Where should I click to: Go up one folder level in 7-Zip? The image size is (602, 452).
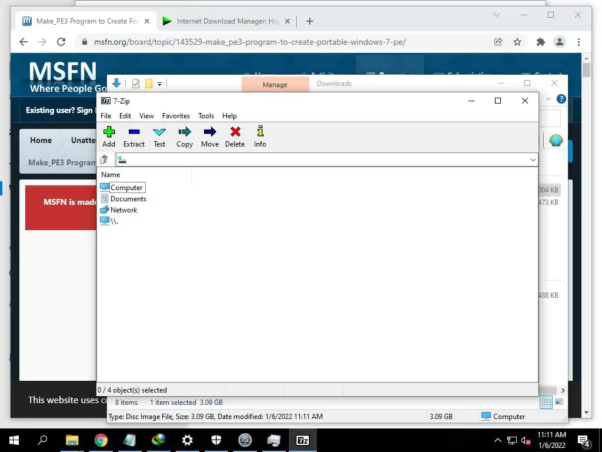104,159
